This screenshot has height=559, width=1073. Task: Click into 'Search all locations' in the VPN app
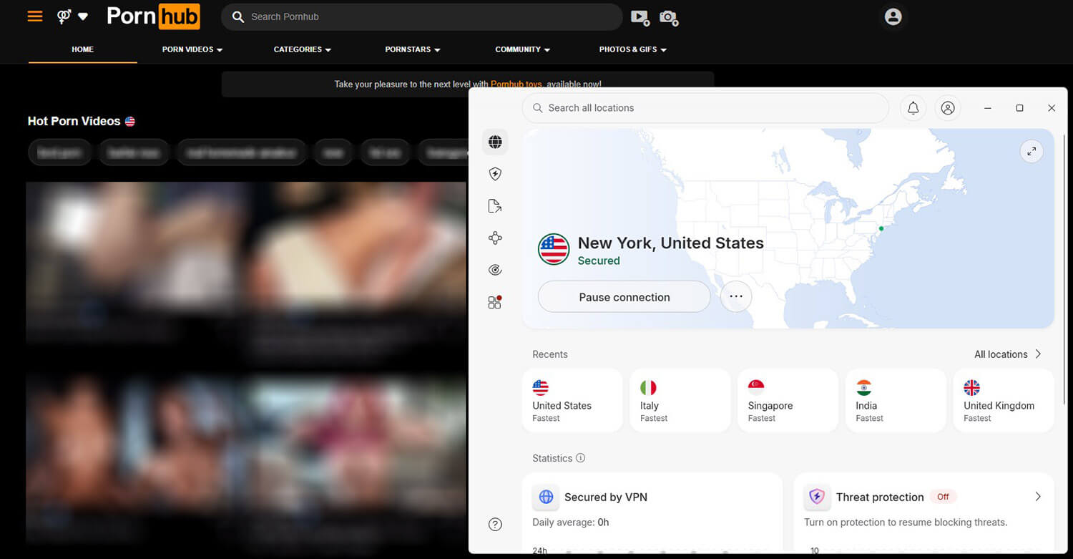click(x=705, y=108)
